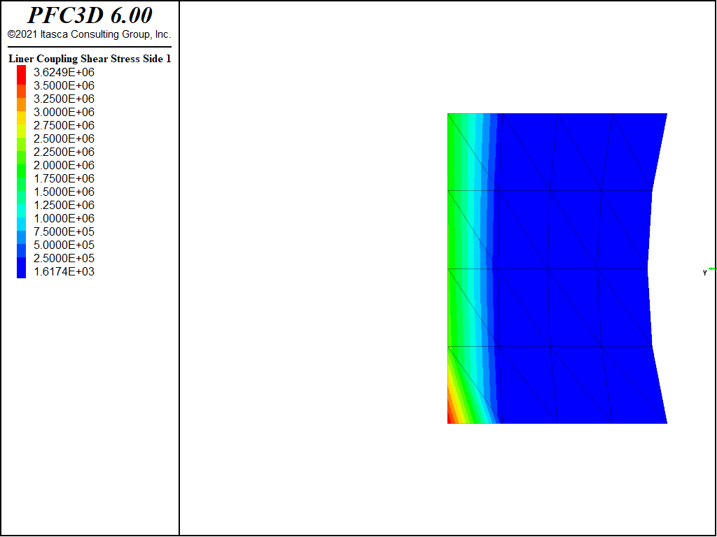Click the orange 3.0000E+06 legend swatch
The width and height of the screenshot is (717, 537).
(22, 105)
